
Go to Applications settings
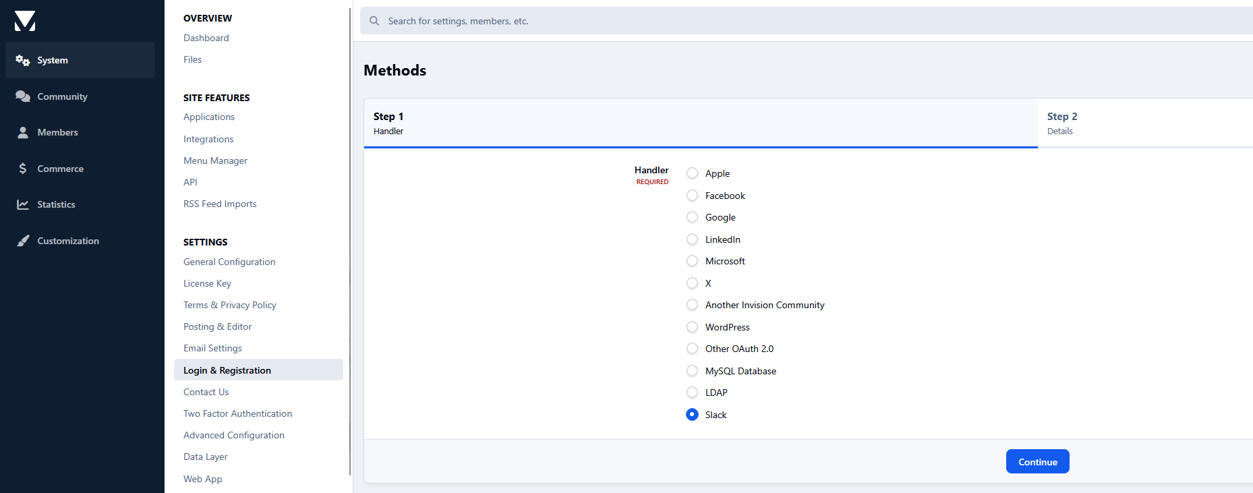[x=209, y=117]
